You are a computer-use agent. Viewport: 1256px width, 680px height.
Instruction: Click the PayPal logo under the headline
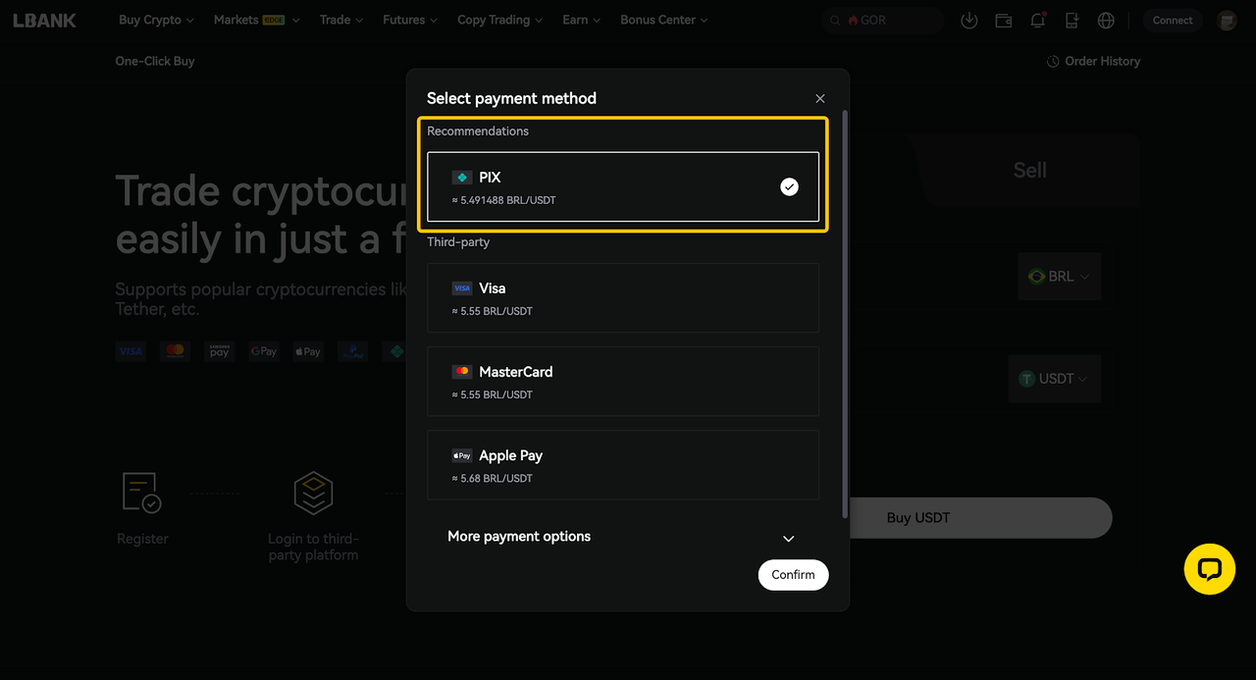(352, 351)
